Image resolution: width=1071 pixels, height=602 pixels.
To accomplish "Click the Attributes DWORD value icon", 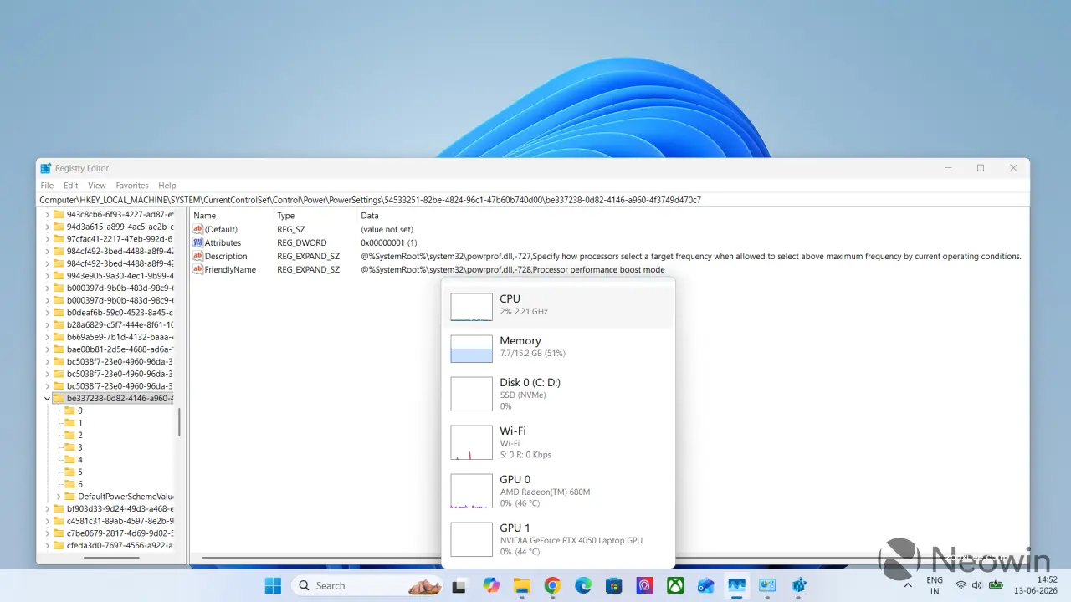I will tap(198, 242).
